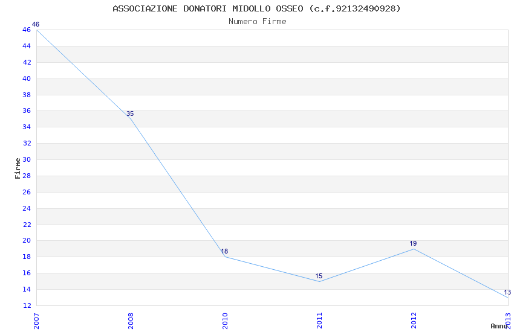Image resolution: width=514 pixels, height=332 pixels.
Task: Click the subtitle Numero Firme
Action: pyautogui.click(x=258, y=22)
